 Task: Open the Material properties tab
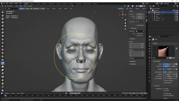tap(149, 77)
